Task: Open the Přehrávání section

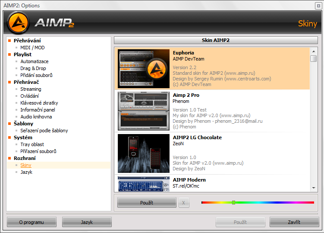Action: click(x=27, y=41)
